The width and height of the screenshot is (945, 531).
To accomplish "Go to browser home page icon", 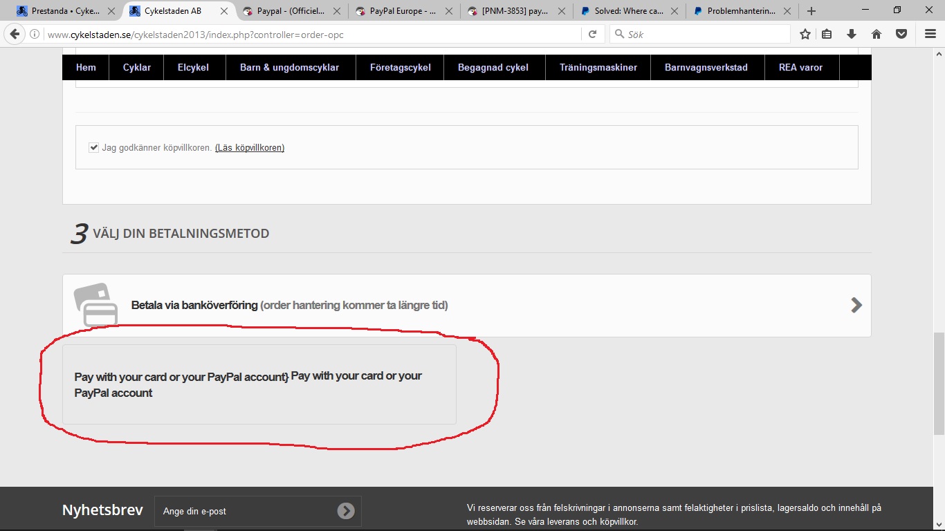I will 876,34.
